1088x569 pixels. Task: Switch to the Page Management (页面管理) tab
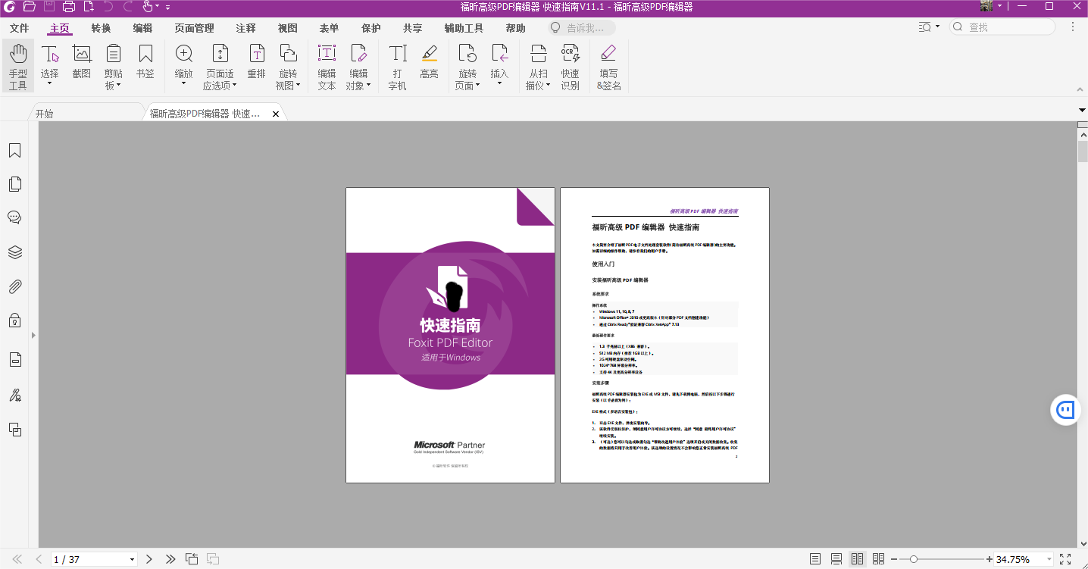click(194, 28)
